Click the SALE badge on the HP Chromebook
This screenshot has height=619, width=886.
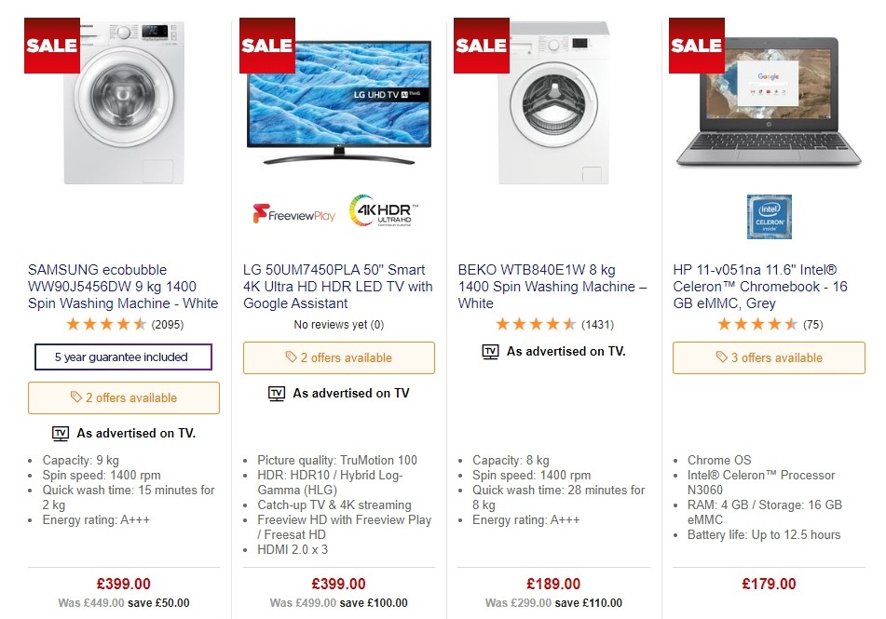(696, 45)
